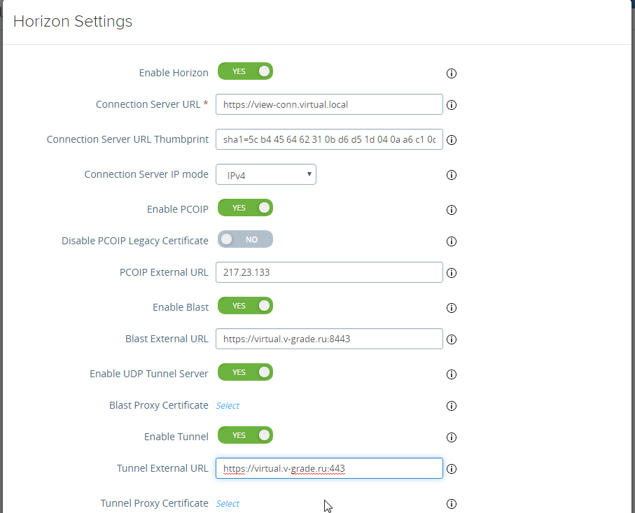Image resolution: width=635 pixels, height=513 pixels.
Task: Turn off the Enable PCOIP switch
Action: 245,208
